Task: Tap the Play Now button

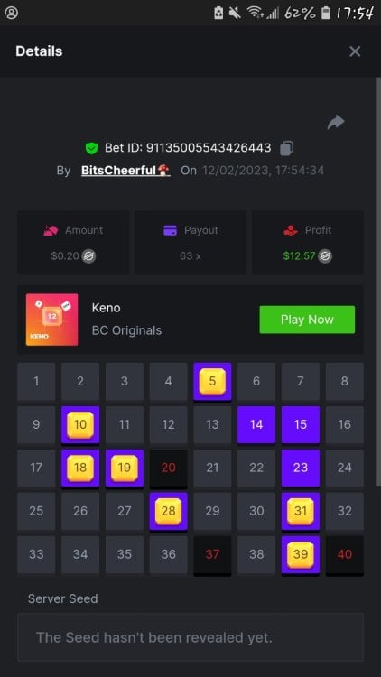Action: [x=307, y=320]
